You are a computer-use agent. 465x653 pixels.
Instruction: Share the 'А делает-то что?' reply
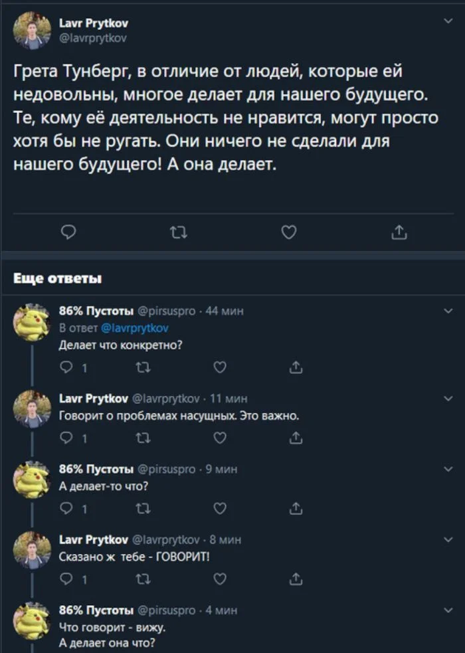click(x=296, y=508)
